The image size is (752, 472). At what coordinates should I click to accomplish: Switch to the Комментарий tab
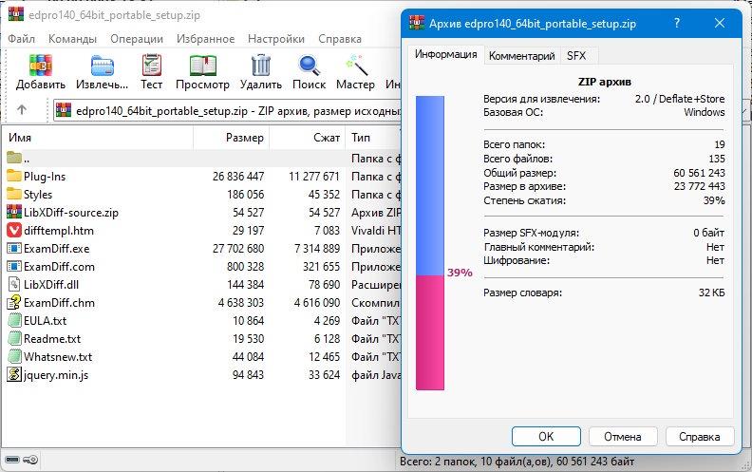pyautogui.click(x=522, y=56)
